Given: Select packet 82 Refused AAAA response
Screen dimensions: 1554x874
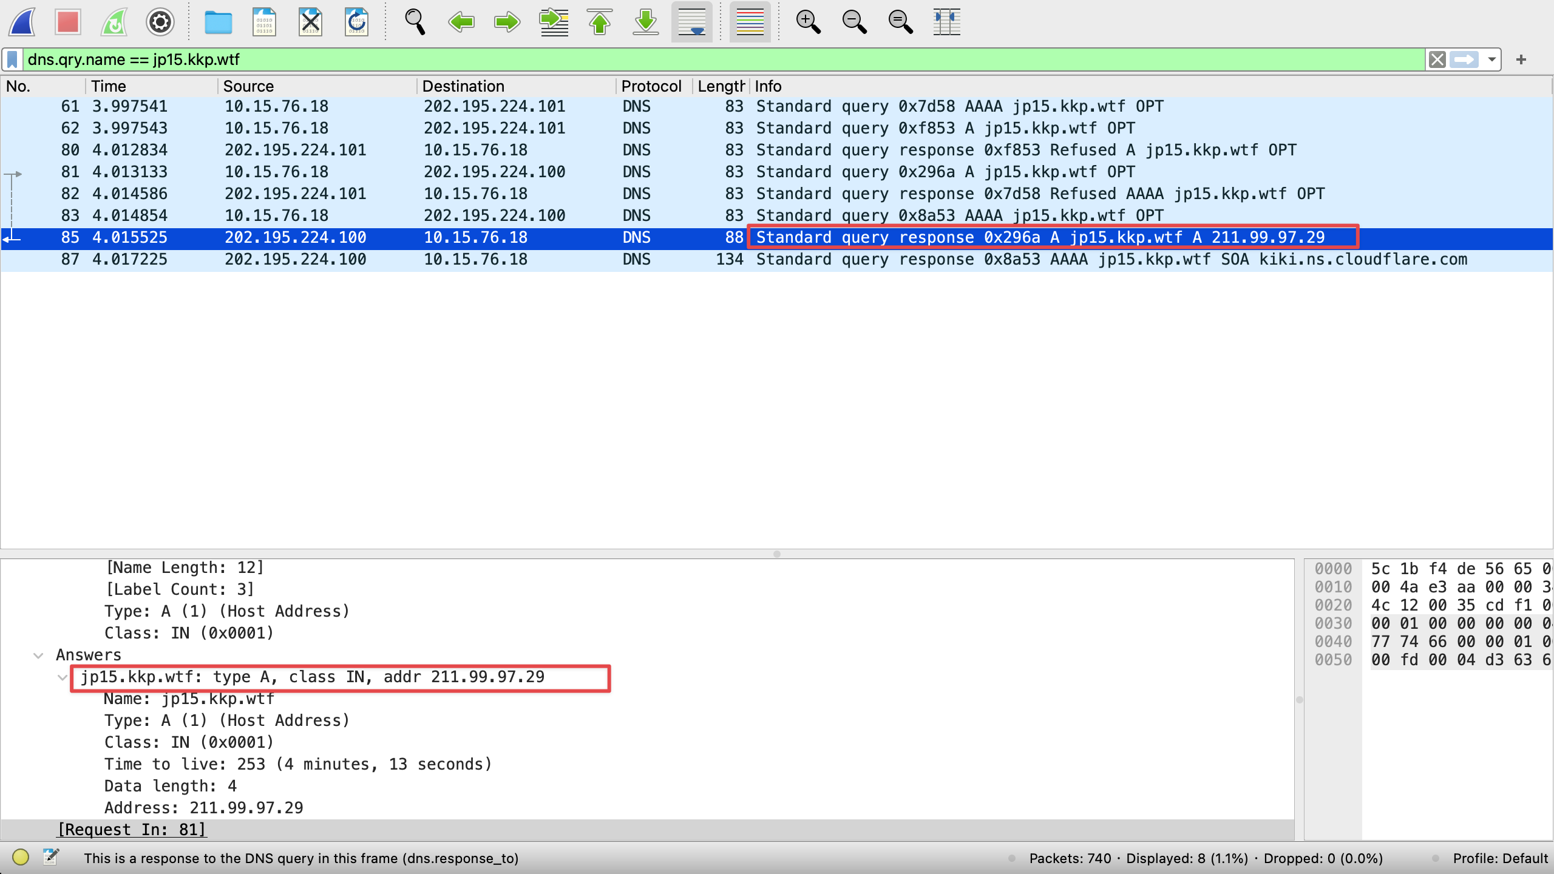Looking at the screenshot, I should pos(776,194).
